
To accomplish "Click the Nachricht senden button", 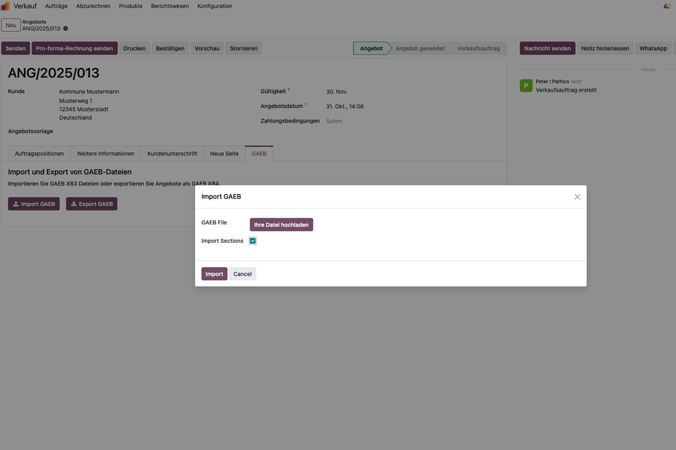I will pos(547,48).
